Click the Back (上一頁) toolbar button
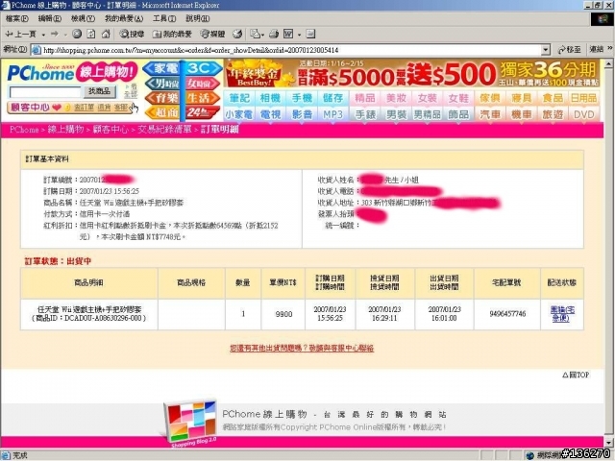 pos(21,35)
